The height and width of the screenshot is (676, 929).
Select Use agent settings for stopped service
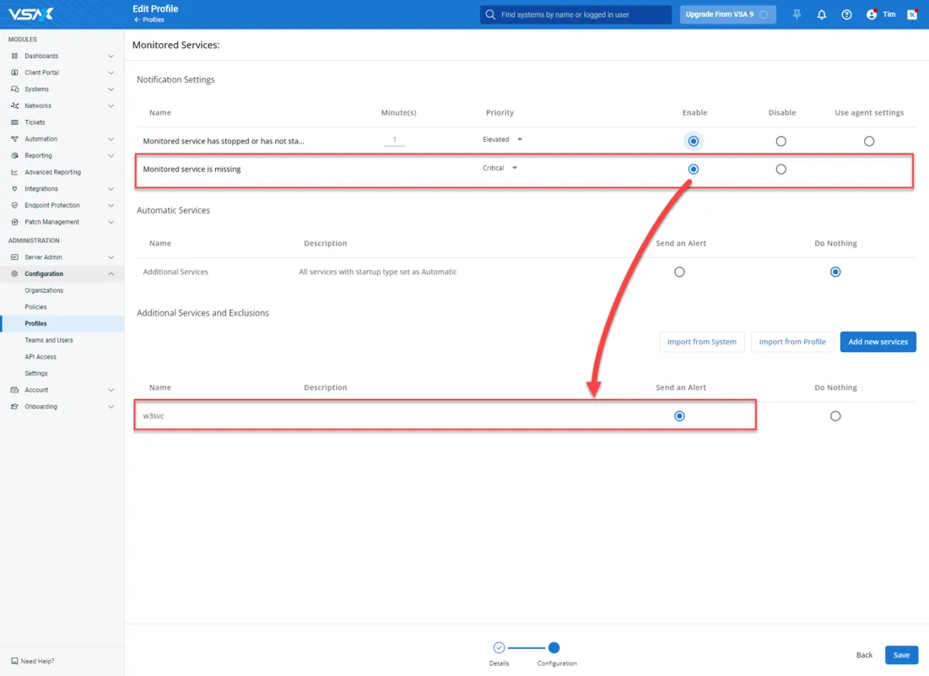[x=869, y=141]
